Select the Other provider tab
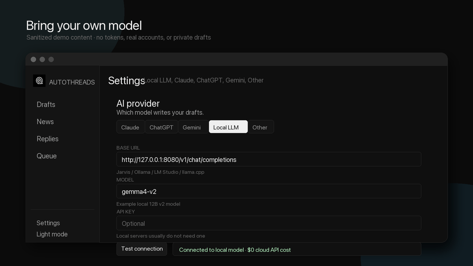Screen dimensions: 473x266 [260, 127]
